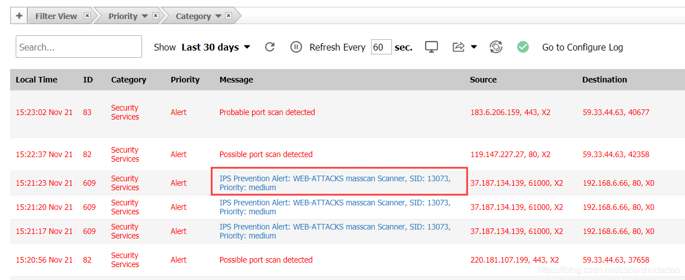Click into the Search field
Image resolution: width=685 pixels, height=280 pixels.
(x=79, y=47)
